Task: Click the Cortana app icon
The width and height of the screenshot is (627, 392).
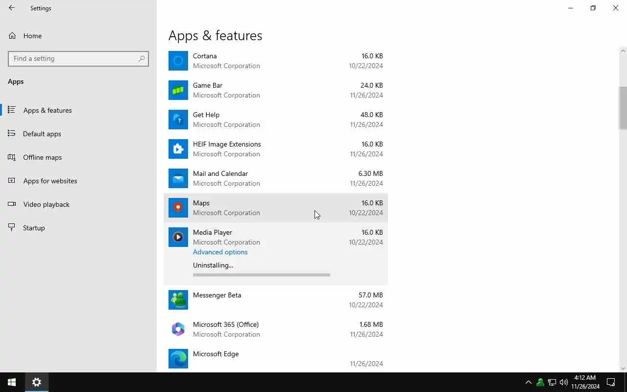Action: pos(178,61)
